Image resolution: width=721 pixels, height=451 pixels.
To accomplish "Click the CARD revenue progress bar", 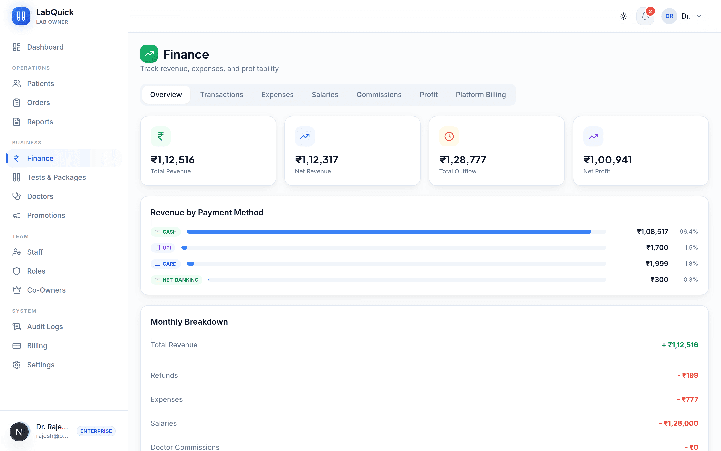I will click(396, 264).
